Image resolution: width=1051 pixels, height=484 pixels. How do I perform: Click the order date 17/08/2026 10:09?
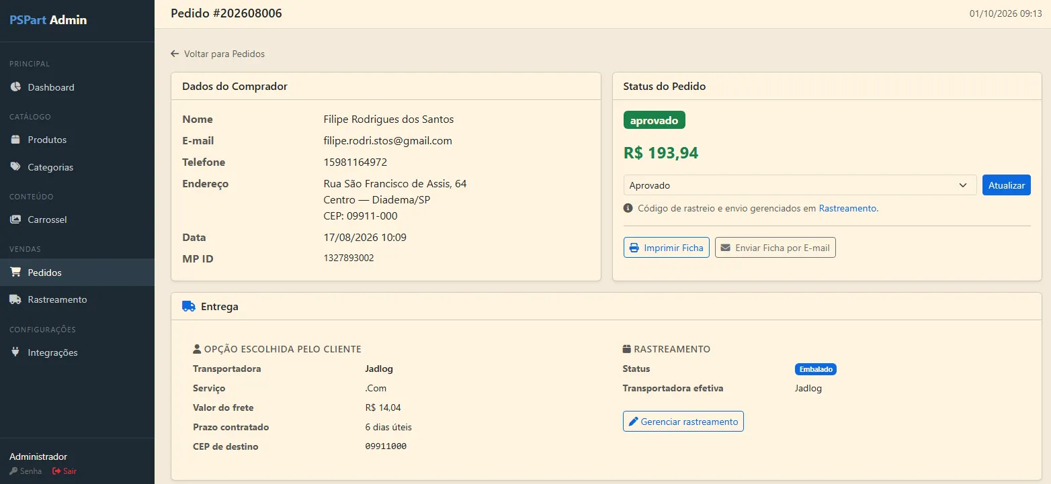tap(365, 238)
